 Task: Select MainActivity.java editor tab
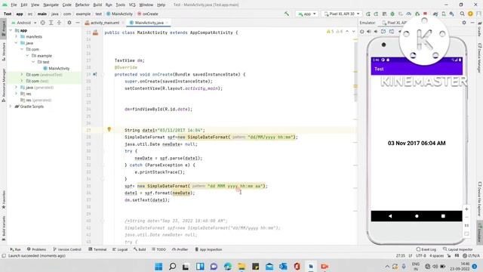(x=149, y=23)
